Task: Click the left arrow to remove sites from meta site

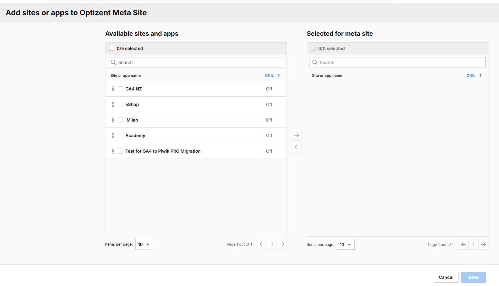Action: pyautogui.click(x=297, y=147)
